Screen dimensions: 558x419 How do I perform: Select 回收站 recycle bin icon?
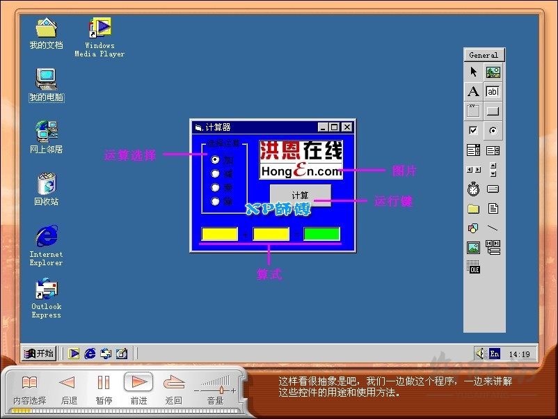pyautogui.click(x=46, y=189)
